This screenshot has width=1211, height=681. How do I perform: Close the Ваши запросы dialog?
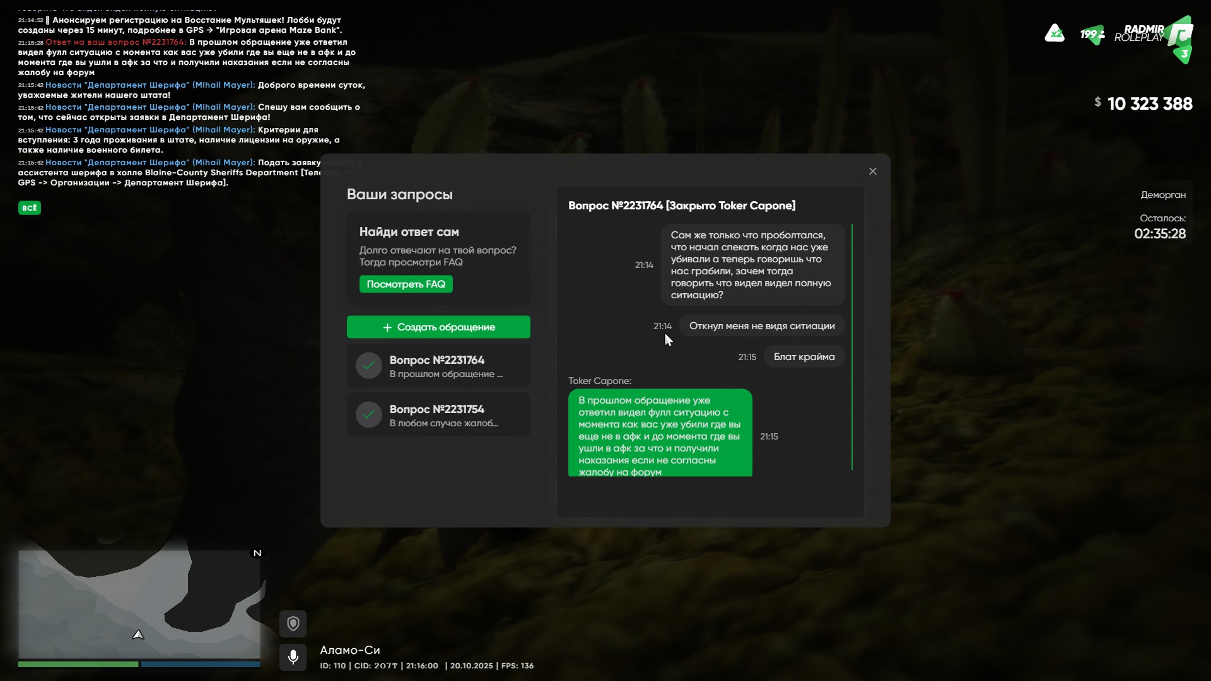pyautogui.click(x=873, y=172)
